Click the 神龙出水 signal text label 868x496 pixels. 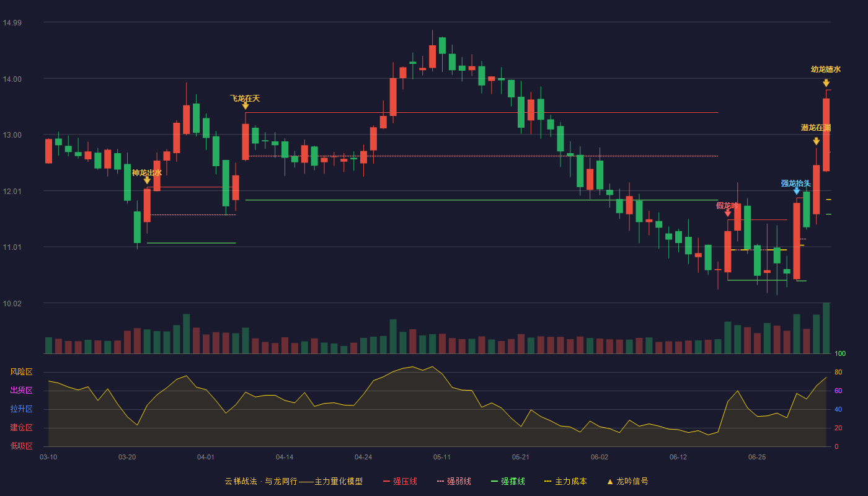147,172
